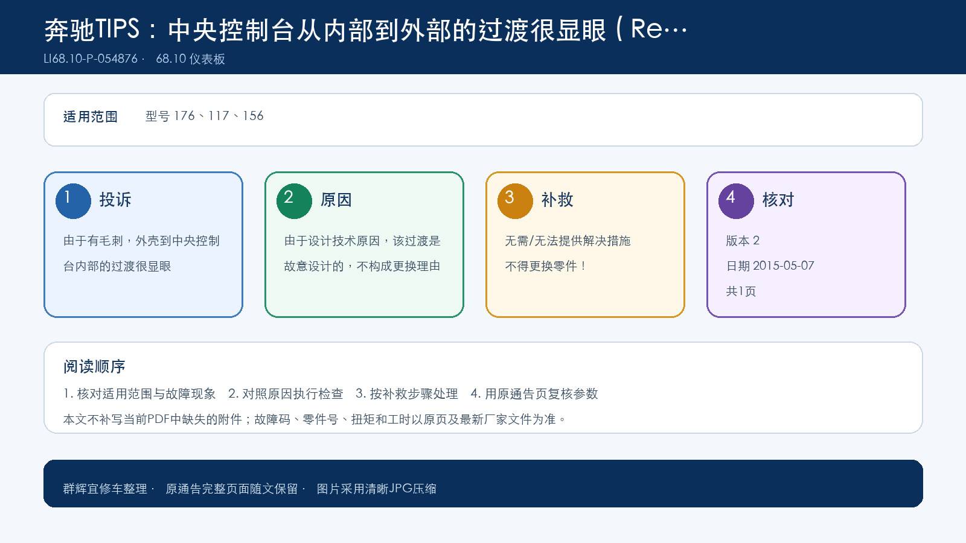This screenshot has height=543, width=966.
Task: Click the 共1页 text
Action: 741,291
